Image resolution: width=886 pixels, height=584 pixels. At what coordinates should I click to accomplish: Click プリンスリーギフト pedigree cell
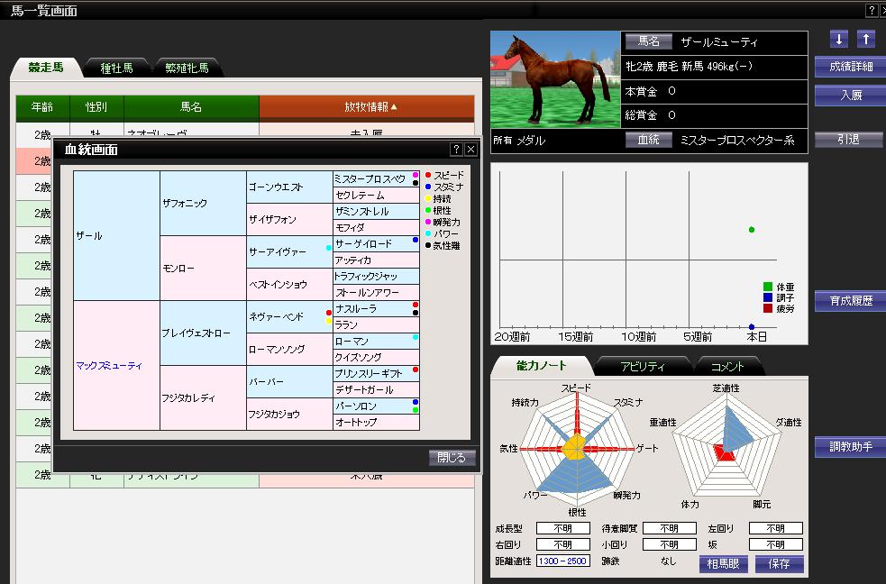point(376,373)
